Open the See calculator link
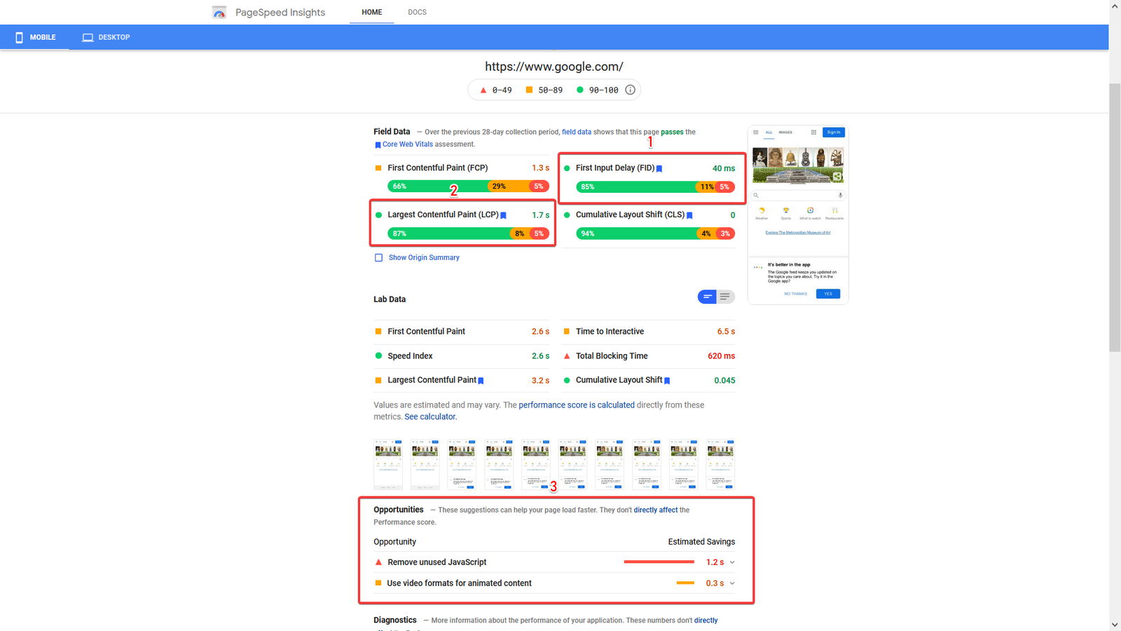The height and width of the screenshot is (631, 1121). pos(430,416)
